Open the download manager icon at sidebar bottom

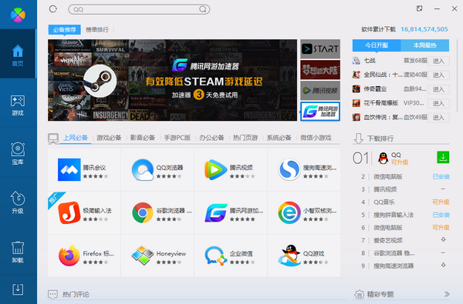[x=18, y=289]
